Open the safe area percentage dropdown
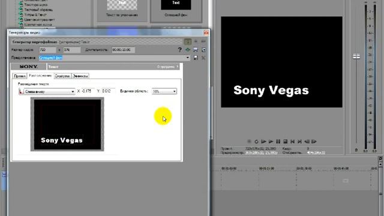This screenshot has height=216, width=384. click(x=164, y=91)
